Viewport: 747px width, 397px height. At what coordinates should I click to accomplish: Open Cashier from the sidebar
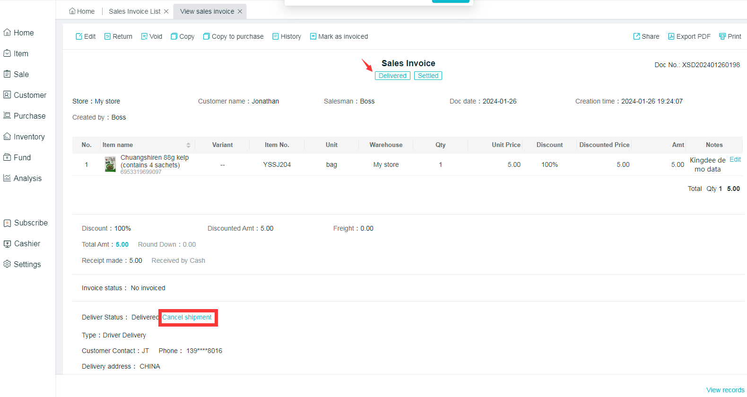coord(27,243)
